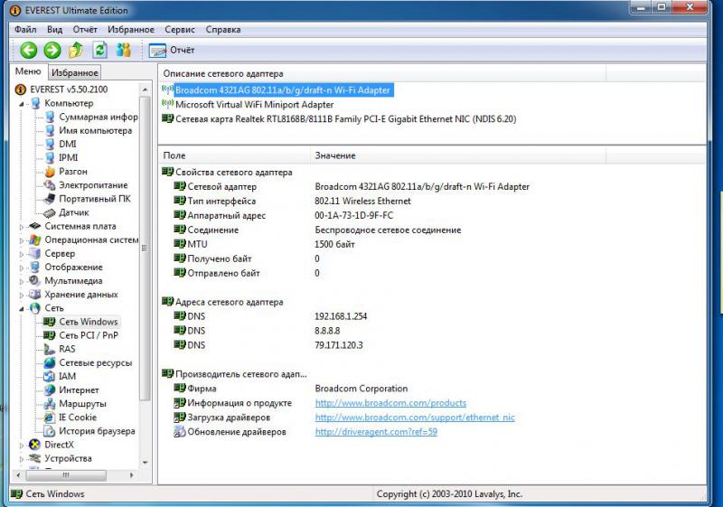
Task: Click the IPMI tree item icon
Action: click(x=50, y=158)
